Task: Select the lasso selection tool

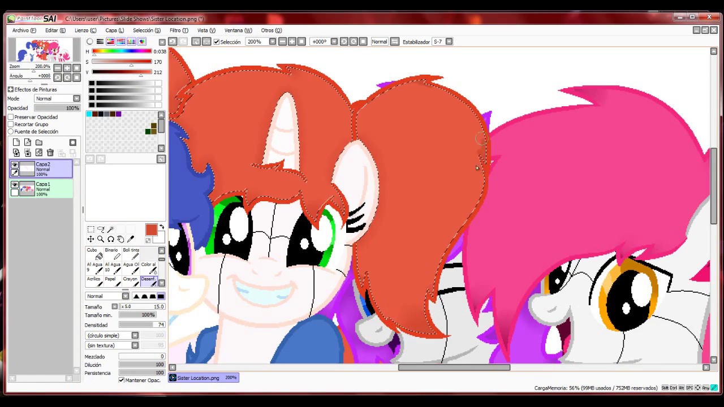Action: point(101,230)
